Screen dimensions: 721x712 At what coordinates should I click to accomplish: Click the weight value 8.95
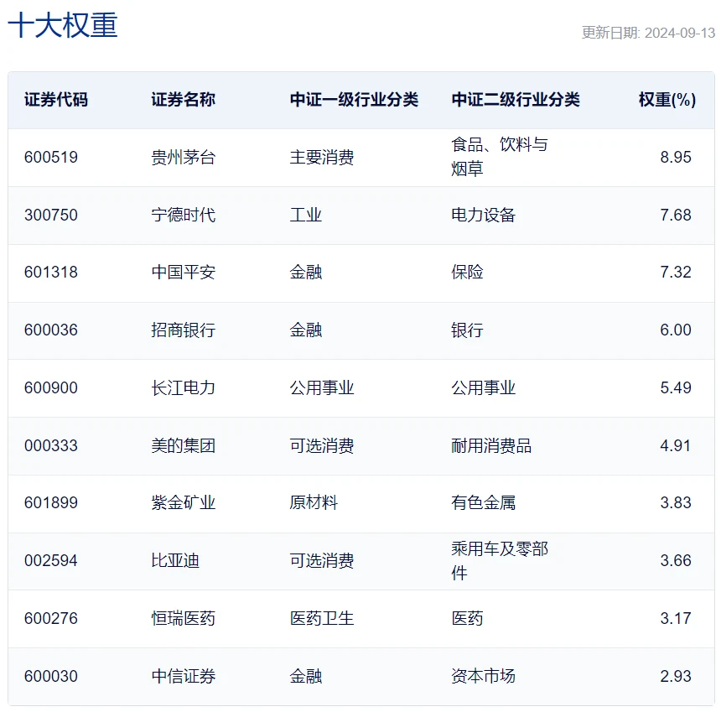(x=676, y=158)
